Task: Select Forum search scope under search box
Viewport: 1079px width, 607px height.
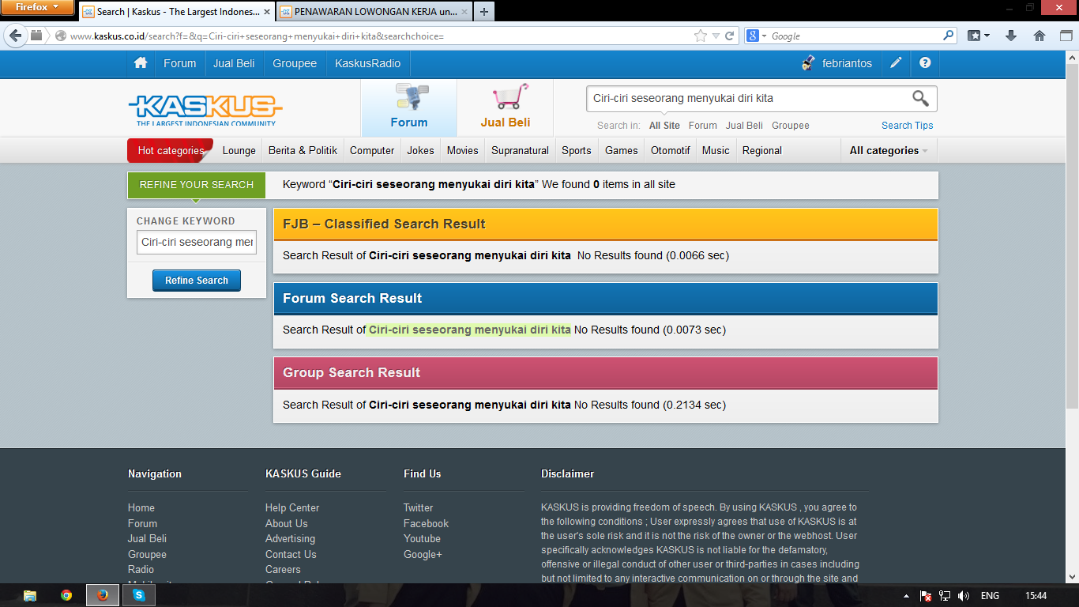Action: click(x=703, y=126)
